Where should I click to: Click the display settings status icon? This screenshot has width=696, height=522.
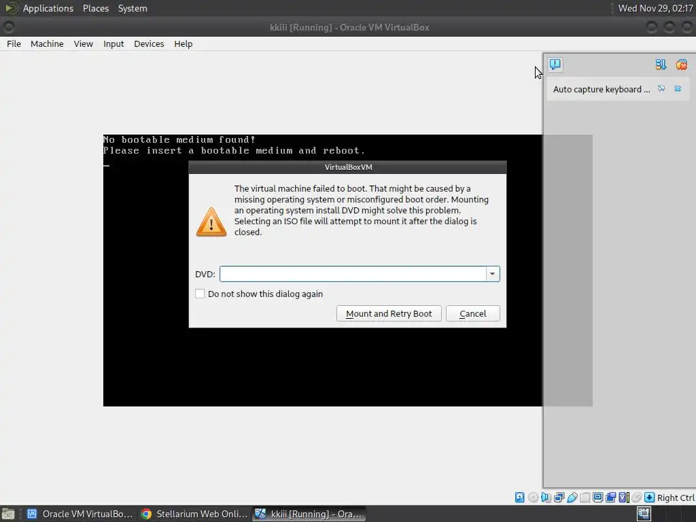pos(598,498)
